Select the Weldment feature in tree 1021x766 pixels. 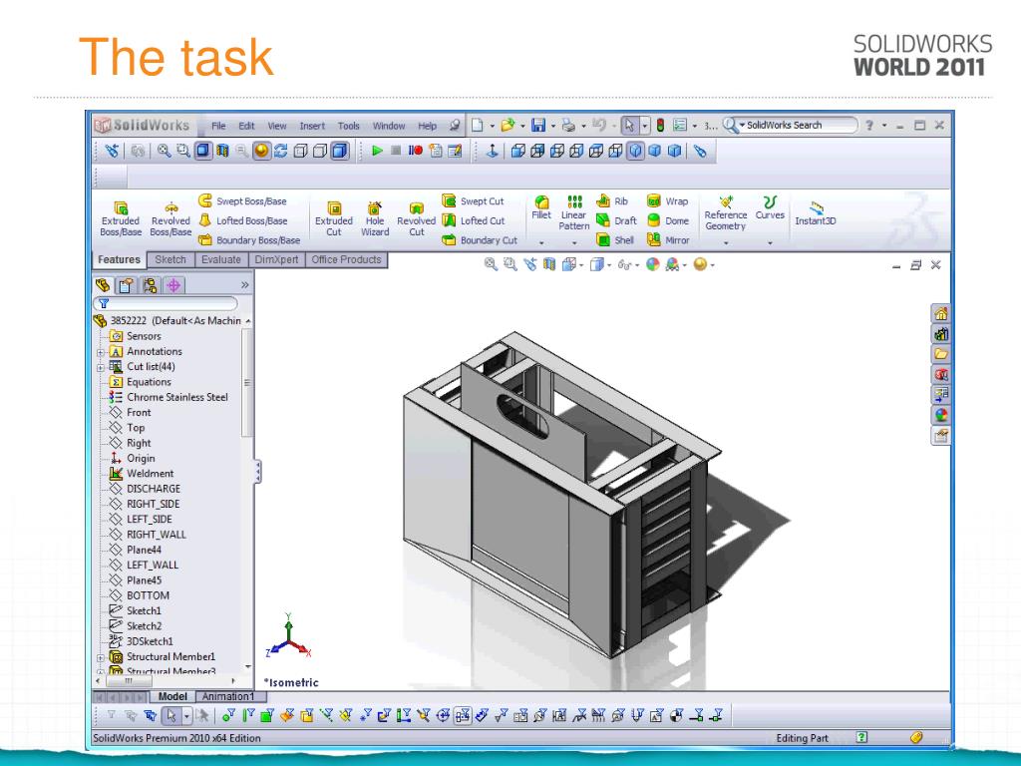pyautogui.click(x=142, y=474)
